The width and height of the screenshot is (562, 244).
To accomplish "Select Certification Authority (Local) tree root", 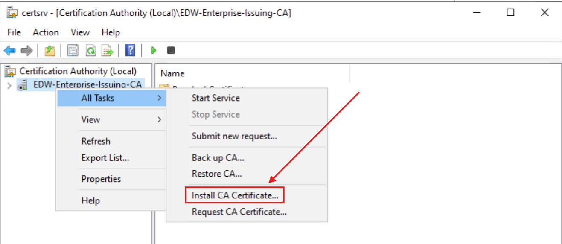I will (x=78, y=71).
